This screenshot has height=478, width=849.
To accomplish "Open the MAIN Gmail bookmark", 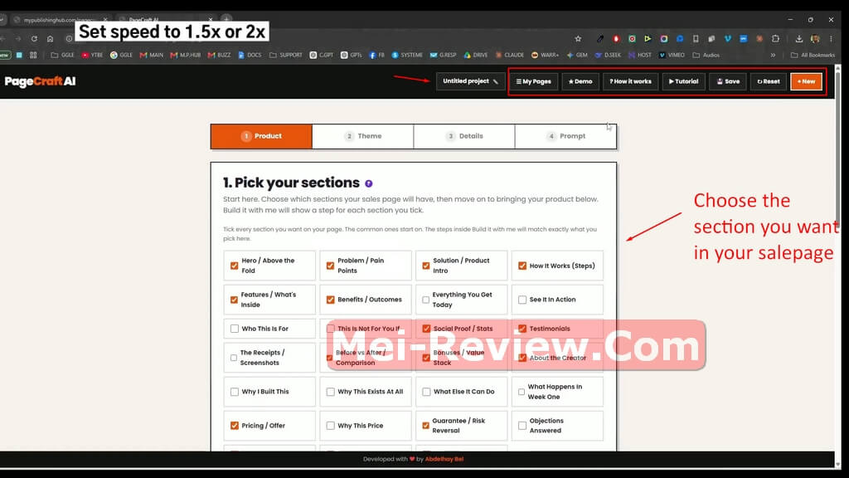I will pyautogui.click(x=152, y=55).
